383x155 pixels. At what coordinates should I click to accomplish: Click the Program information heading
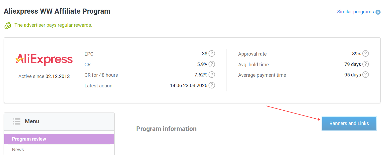[166, 129]
